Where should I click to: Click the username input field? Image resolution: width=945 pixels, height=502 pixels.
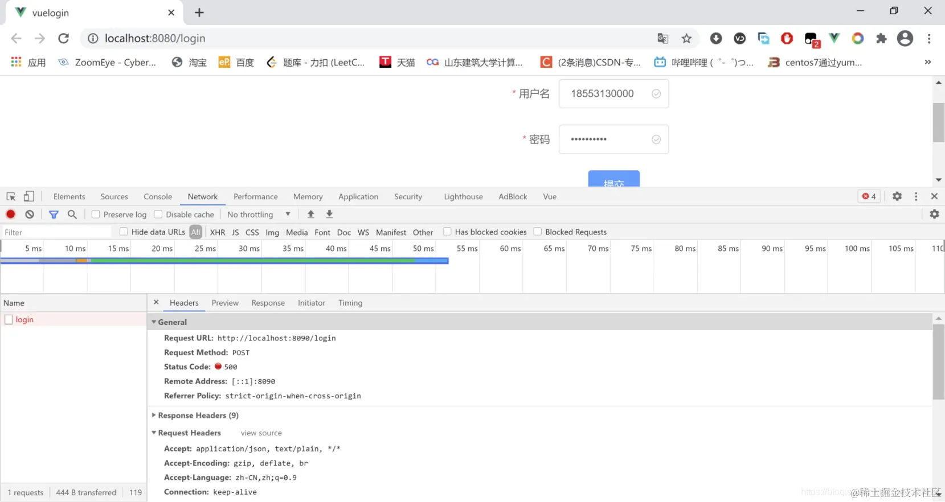click(614, 93)
